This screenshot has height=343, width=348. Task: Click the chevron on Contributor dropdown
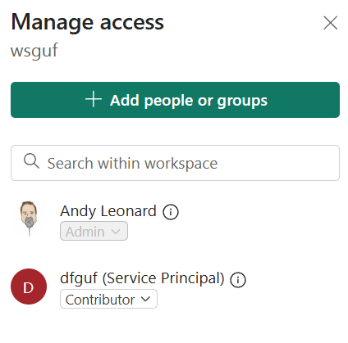(145, 299)
